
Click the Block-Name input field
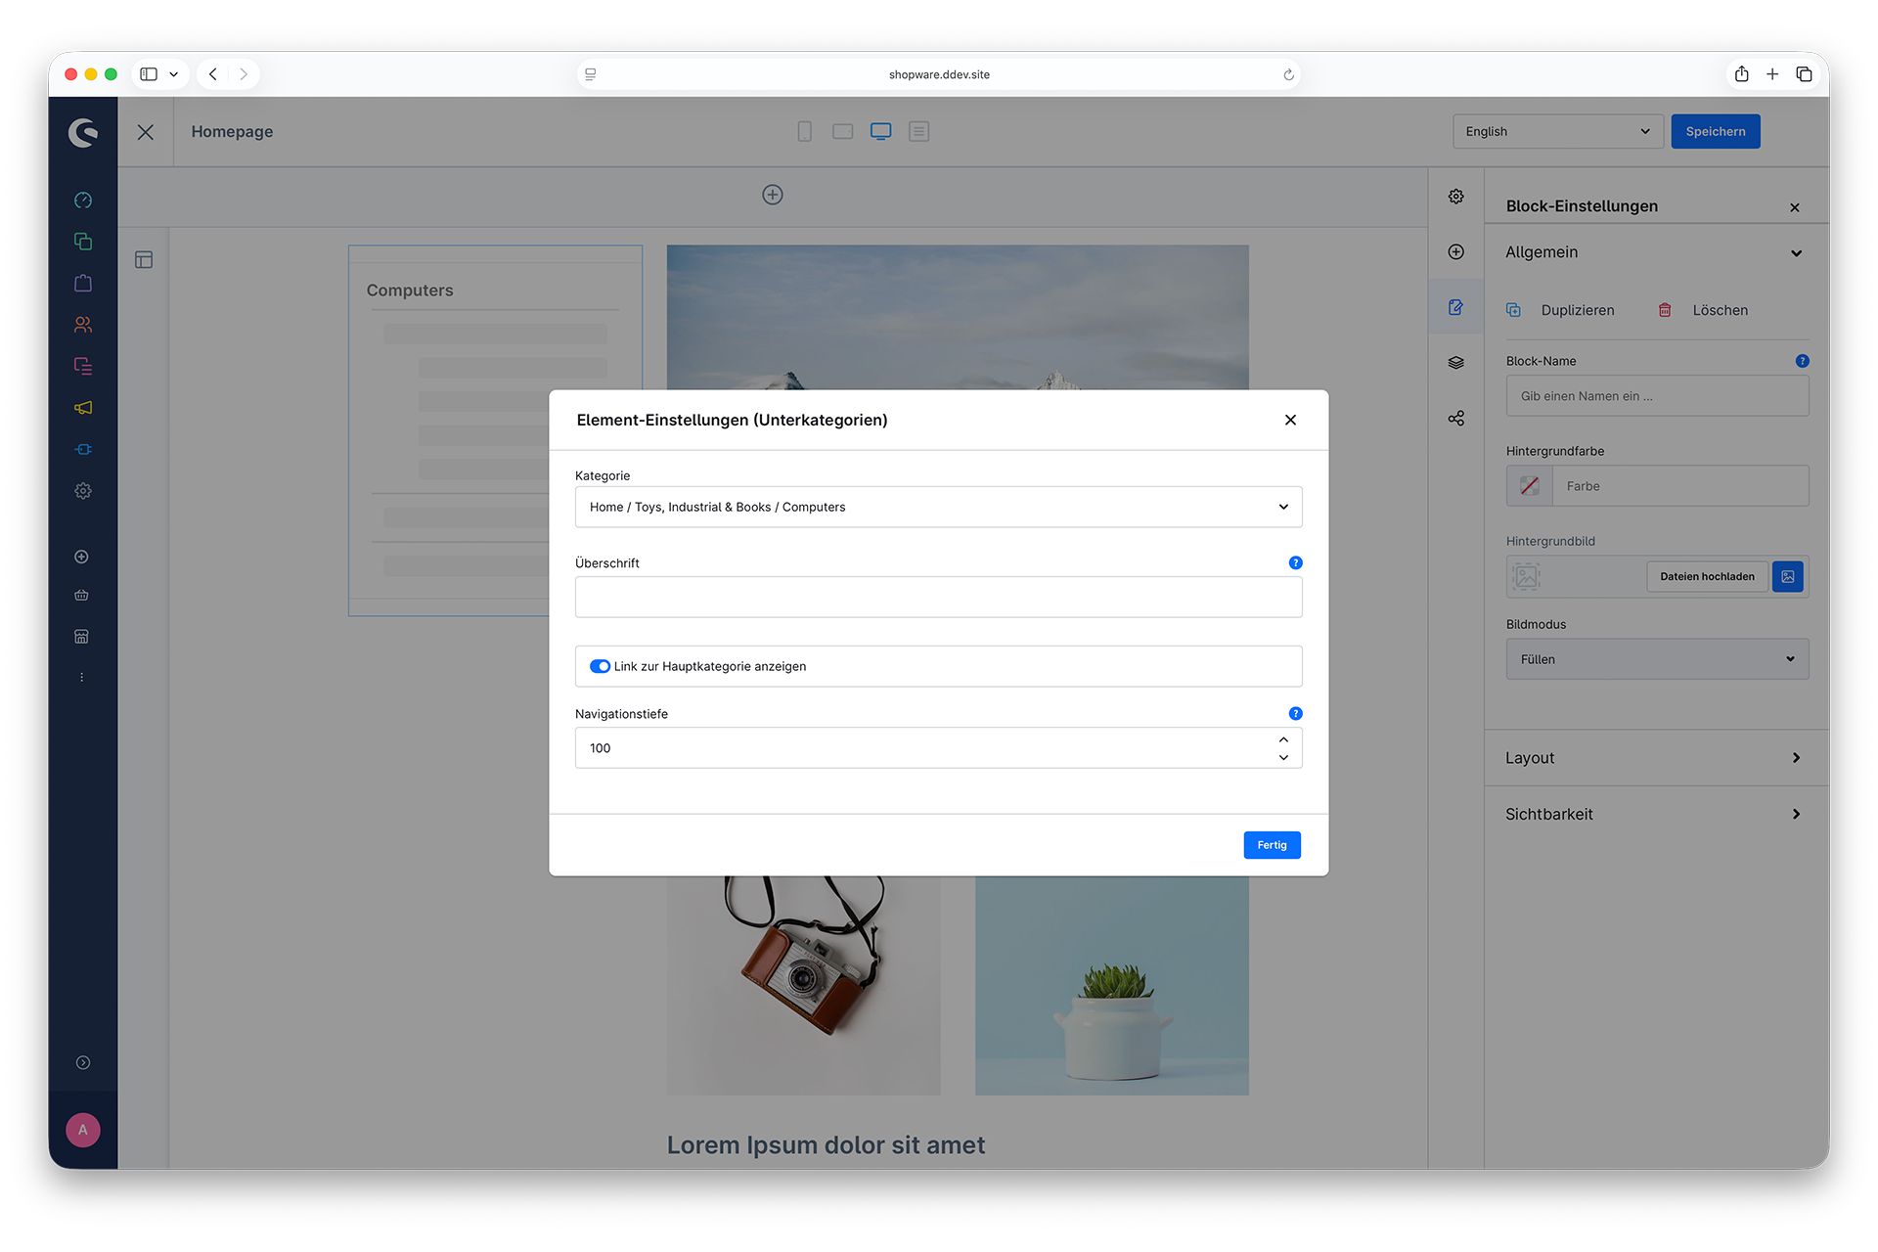coord(1658,396)
